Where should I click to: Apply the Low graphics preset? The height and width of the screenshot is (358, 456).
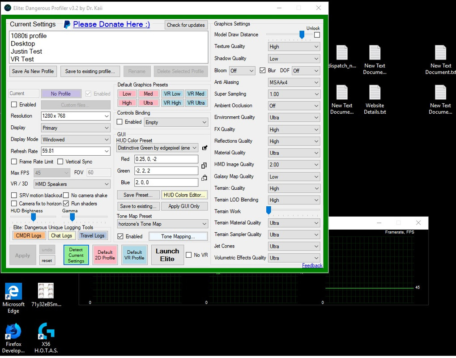click(127, 94)
